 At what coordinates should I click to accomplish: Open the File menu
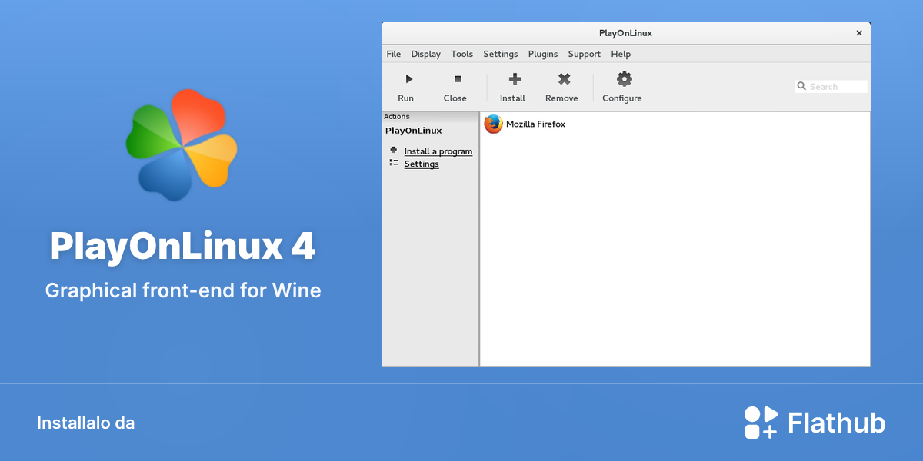pyautogui.click(x=394, y=54)
